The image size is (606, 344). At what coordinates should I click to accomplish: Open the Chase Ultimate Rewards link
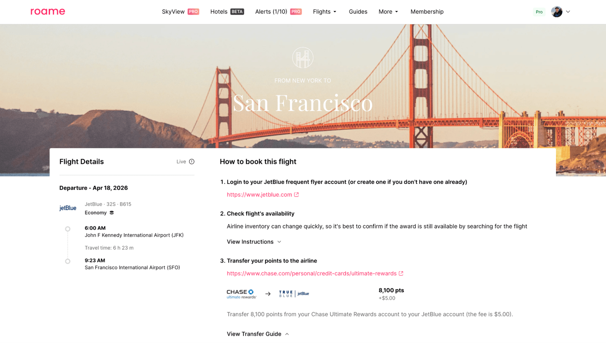click(x=311, y=273)
